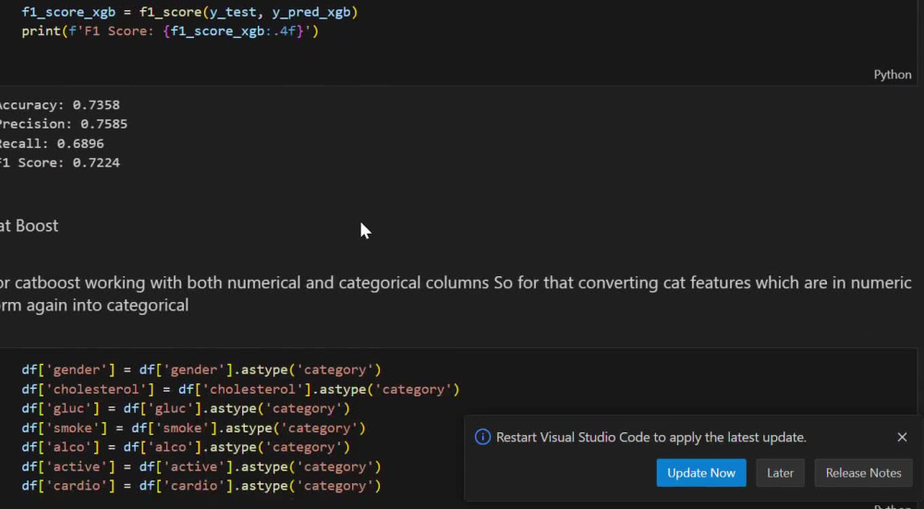Viewport: 924px width, 509px height.
Task: Click the 'Restart Visual Studio Code' notification message
Action: tap(651, 437)
